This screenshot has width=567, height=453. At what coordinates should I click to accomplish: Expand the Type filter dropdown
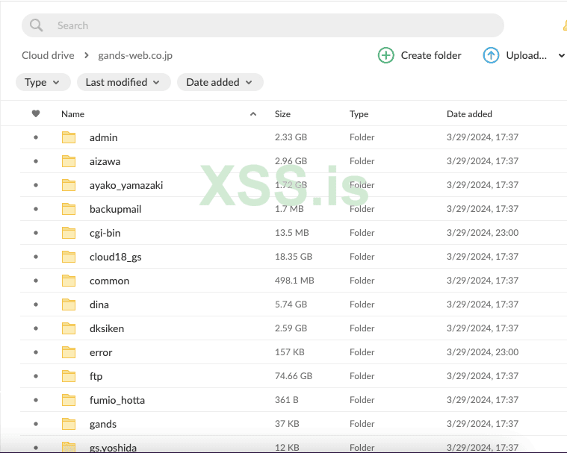(43, 82)
